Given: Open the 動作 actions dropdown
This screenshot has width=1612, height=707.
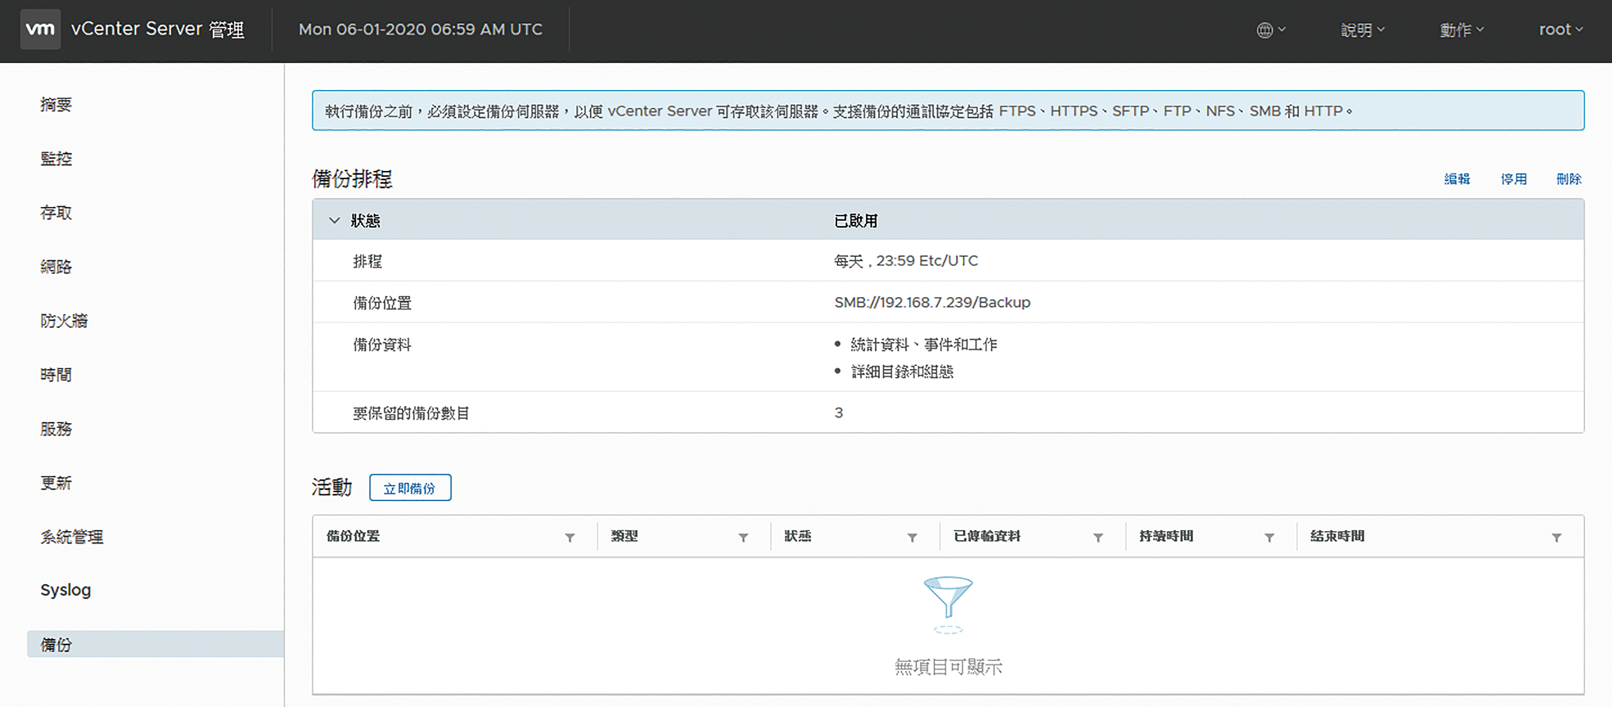Looking at the screenshot, I should click(1461, 30).
